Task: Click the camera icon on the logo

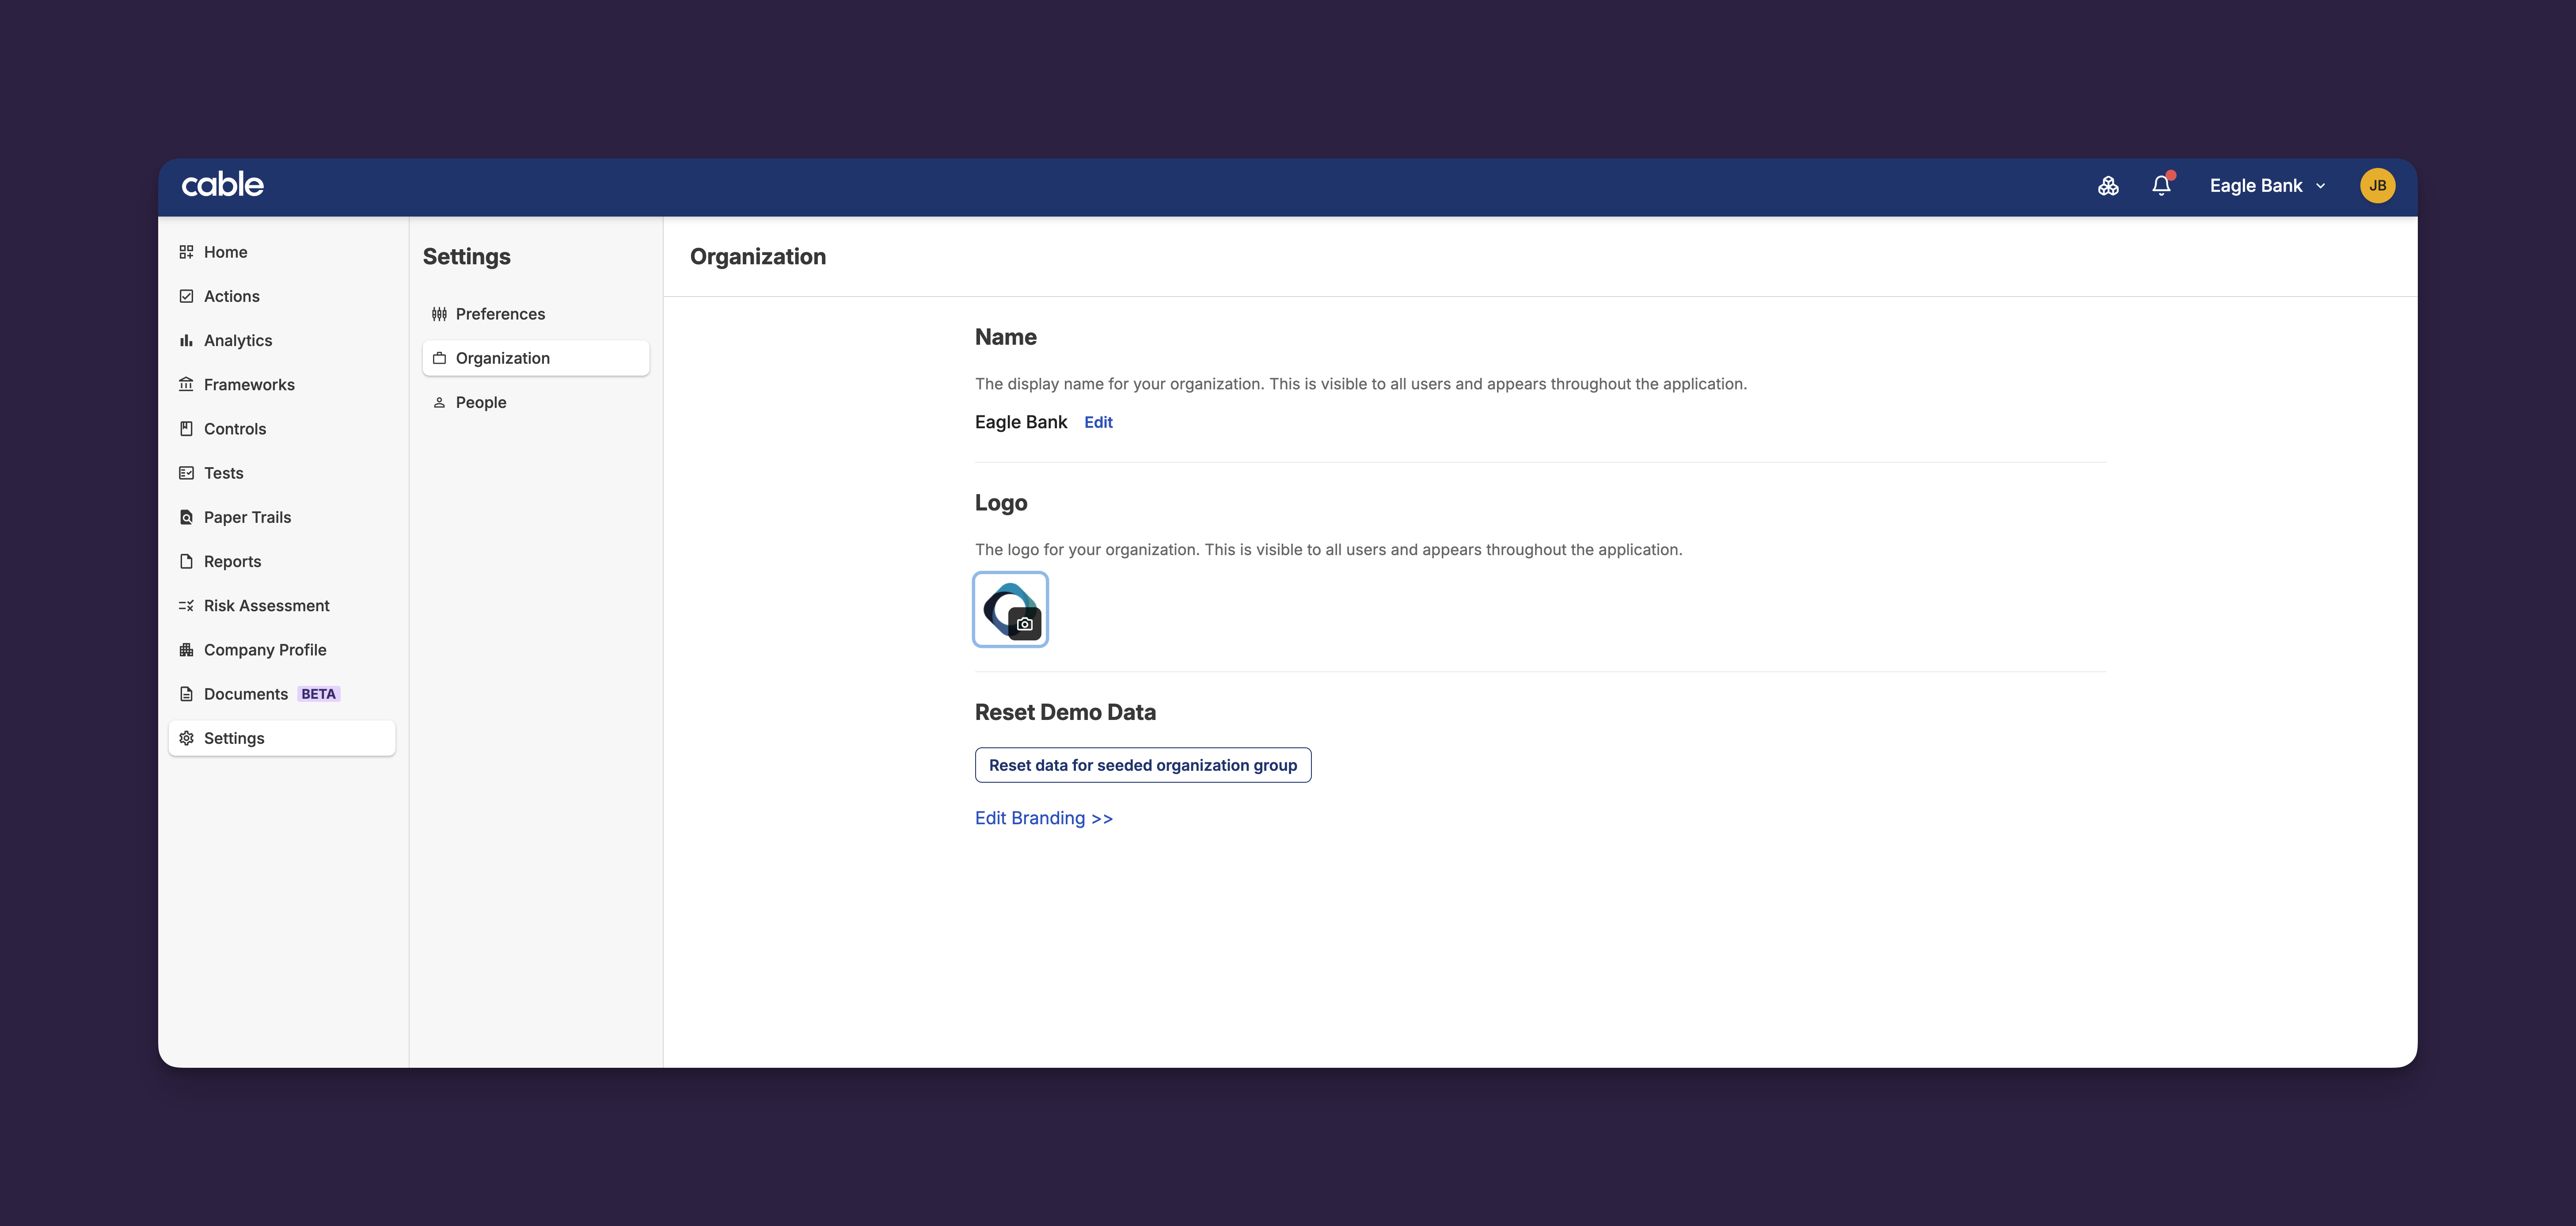Action: coord(1025,624)
